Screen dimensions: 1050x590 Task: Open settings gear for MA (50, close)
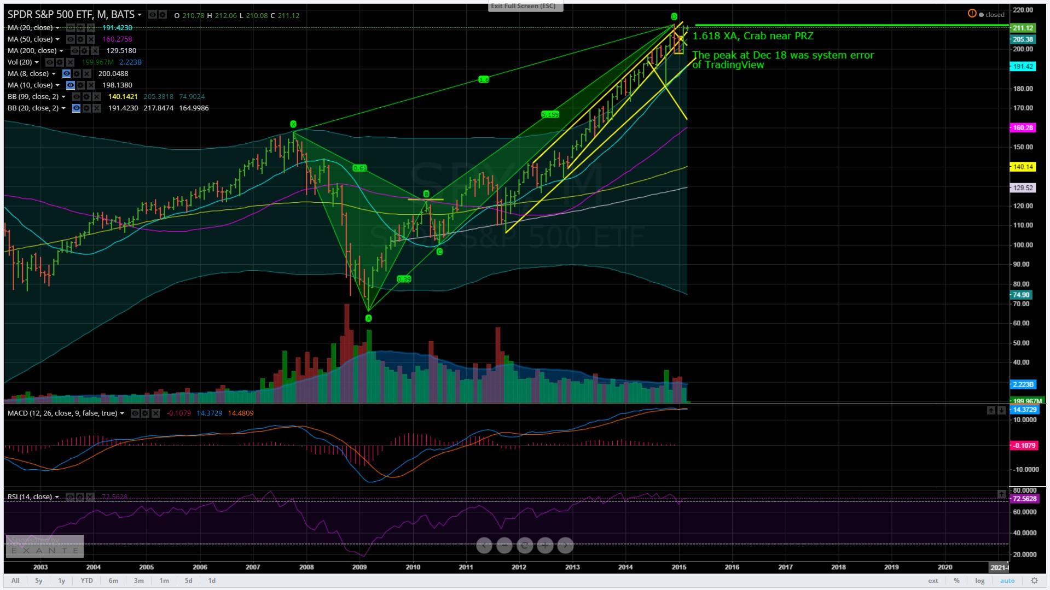click(x=80, y=39)
